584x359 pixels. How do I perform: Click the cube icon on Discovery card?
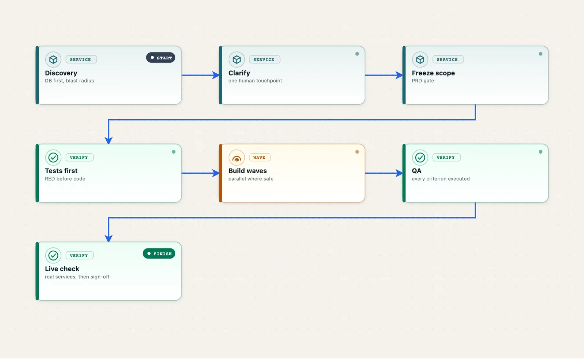53,59
